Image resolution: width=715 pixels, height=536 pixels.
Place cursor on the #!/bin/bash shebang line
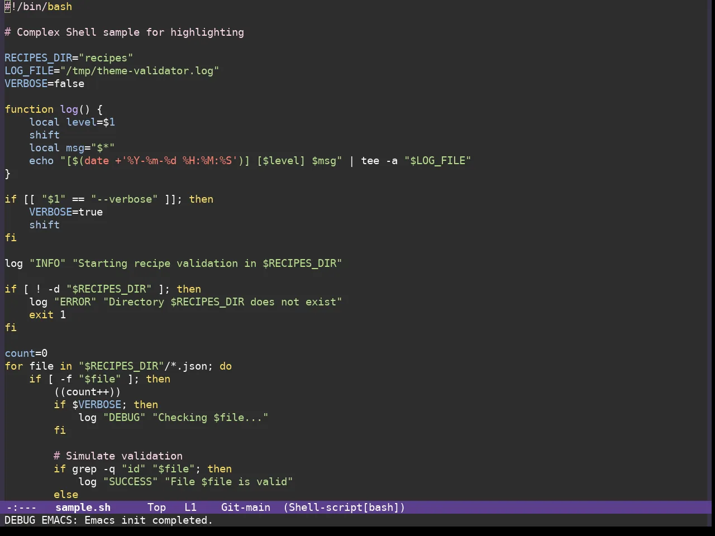click(x=39, y=7)
